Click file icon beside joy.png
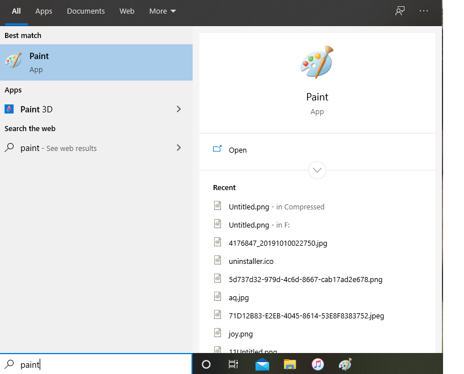Image resolution: width=464 pixels, height=374 pixels. (218, 333)
